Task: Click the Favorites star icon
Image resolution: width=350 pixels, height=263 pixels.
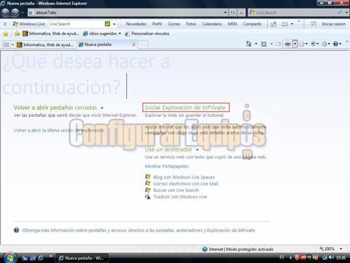Action: click(x=6, y=34)
